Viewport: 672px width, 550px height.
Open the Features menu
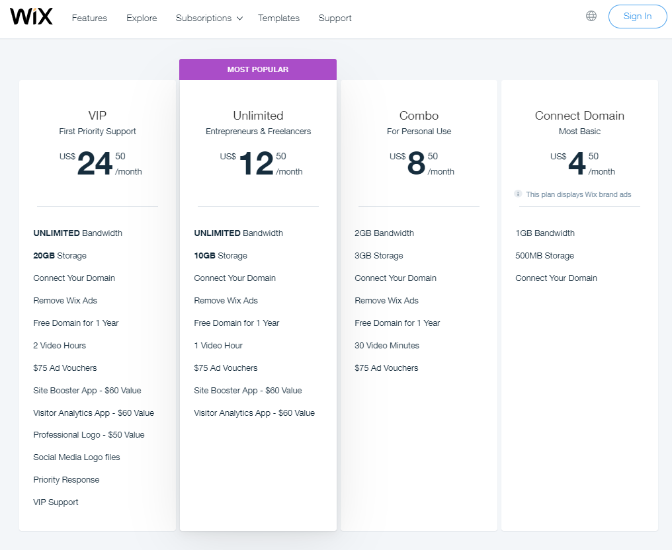tap(89, 18)
